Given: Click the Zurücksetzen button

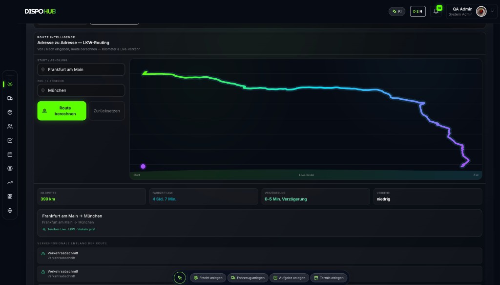Looking at the screenshot, I should point(106,111).
